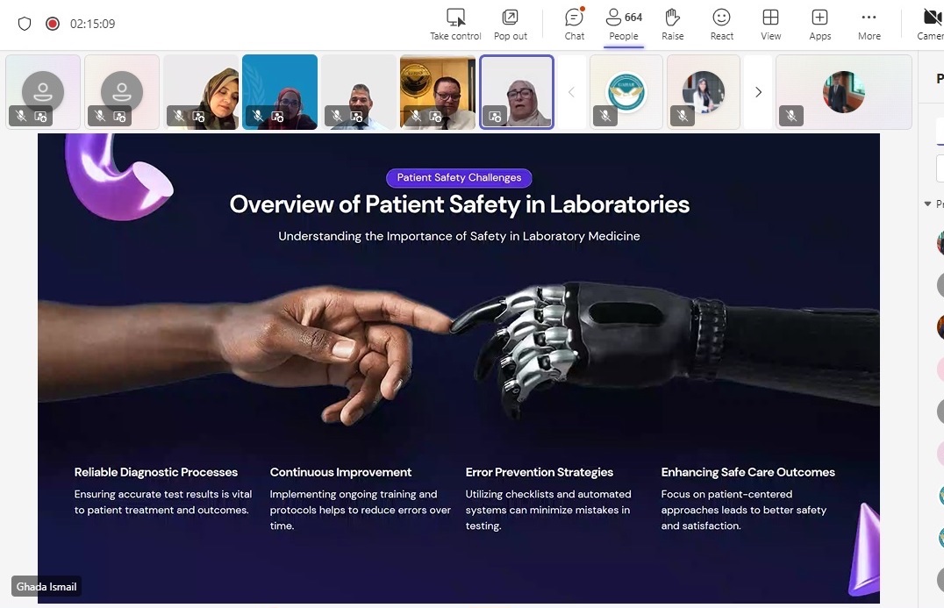Viewport: 944px width, 608px height.
Task: Select the teal emblem avatar participant tile
Action: (626, 92)
